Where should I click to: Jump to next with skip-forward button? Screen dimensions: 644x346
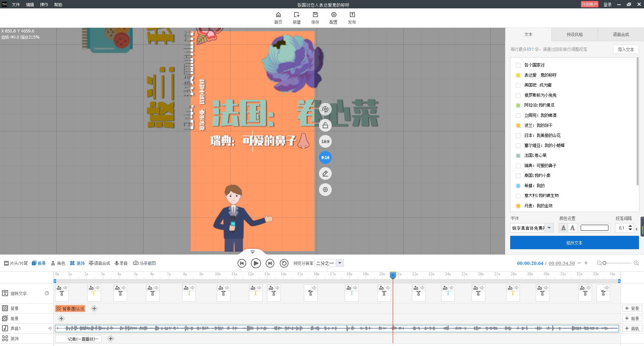(270, 263)
